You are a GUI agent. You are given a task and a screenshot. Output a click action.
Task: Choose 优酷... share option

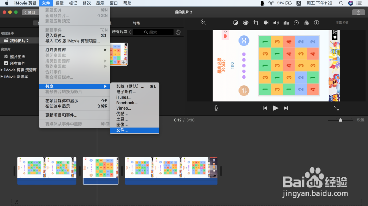[135, 114]
